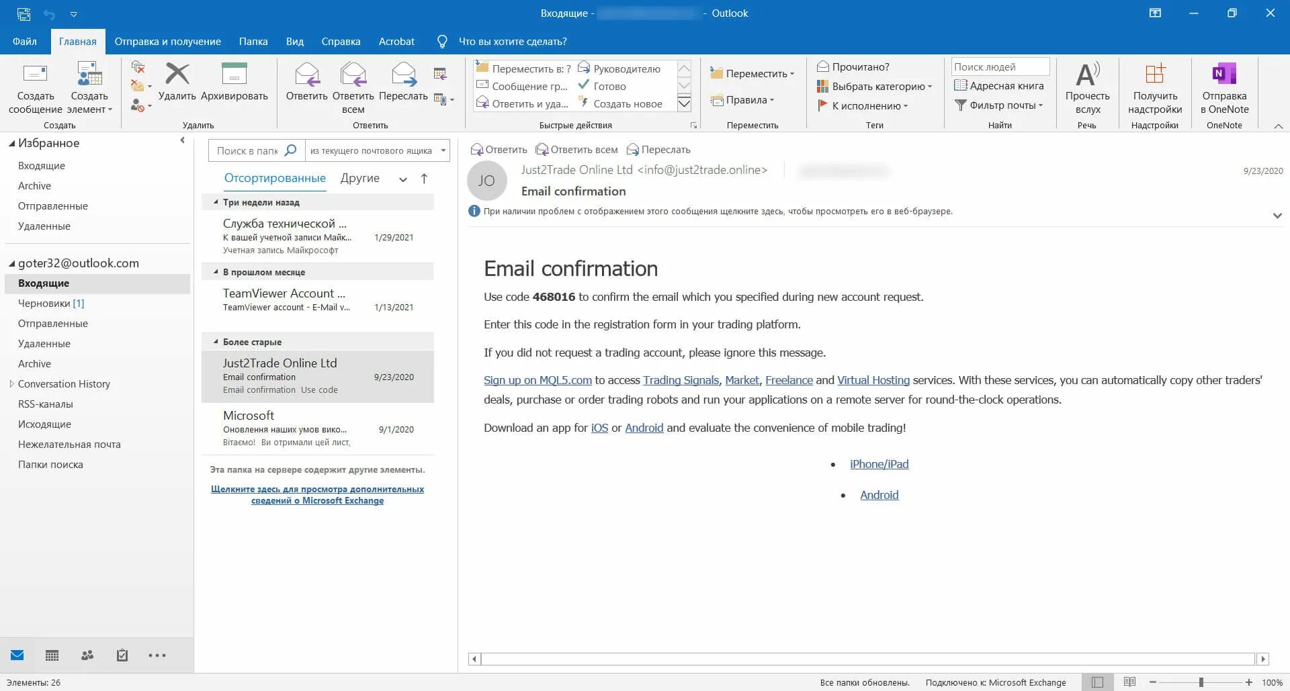Screen dimensions: 1290x691
Task: Open the Acrobat ribbon tab
Action: tap(396, 41)
